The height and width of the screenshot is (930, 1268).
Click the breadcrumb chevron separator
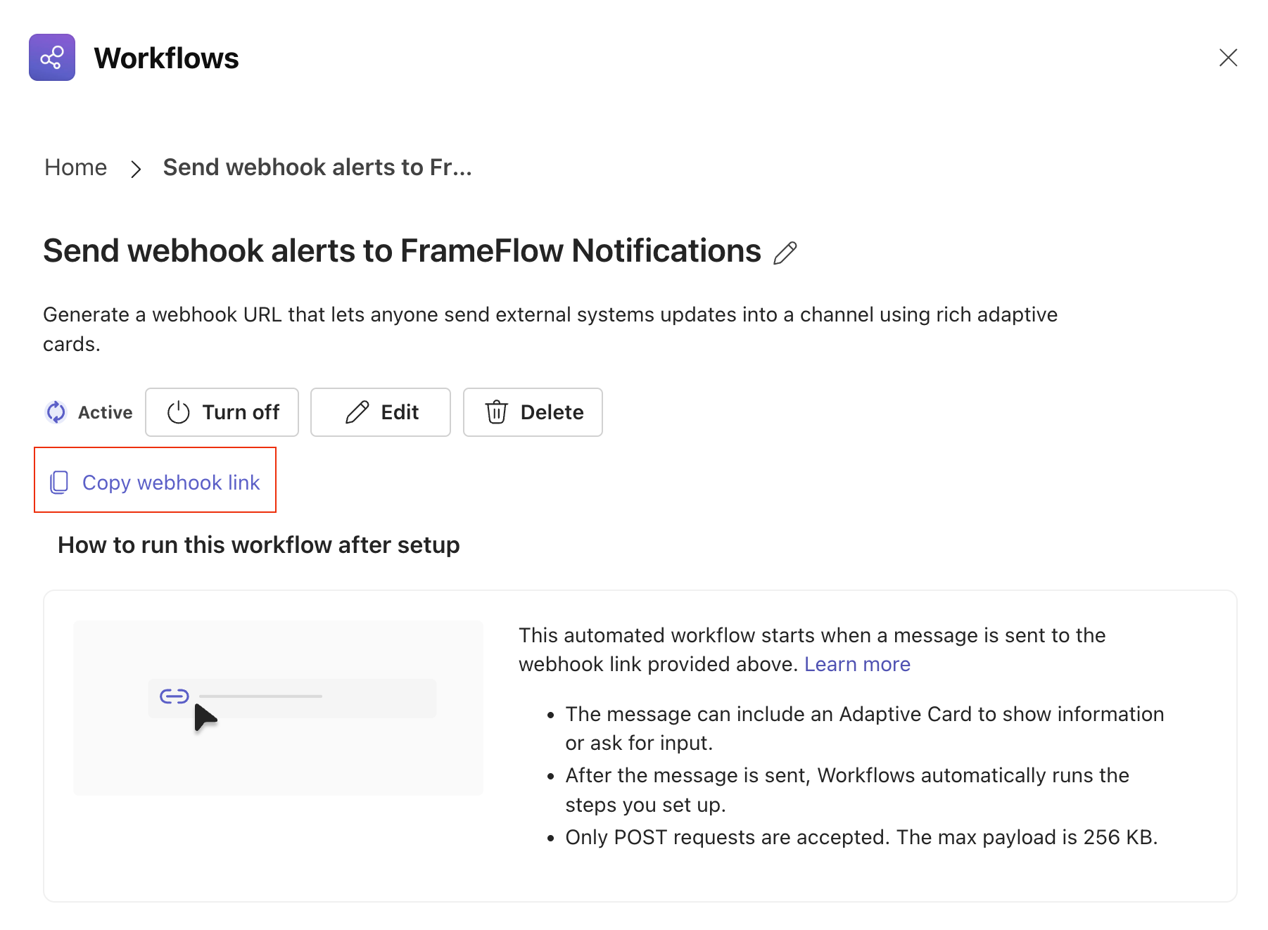(136, 169)
